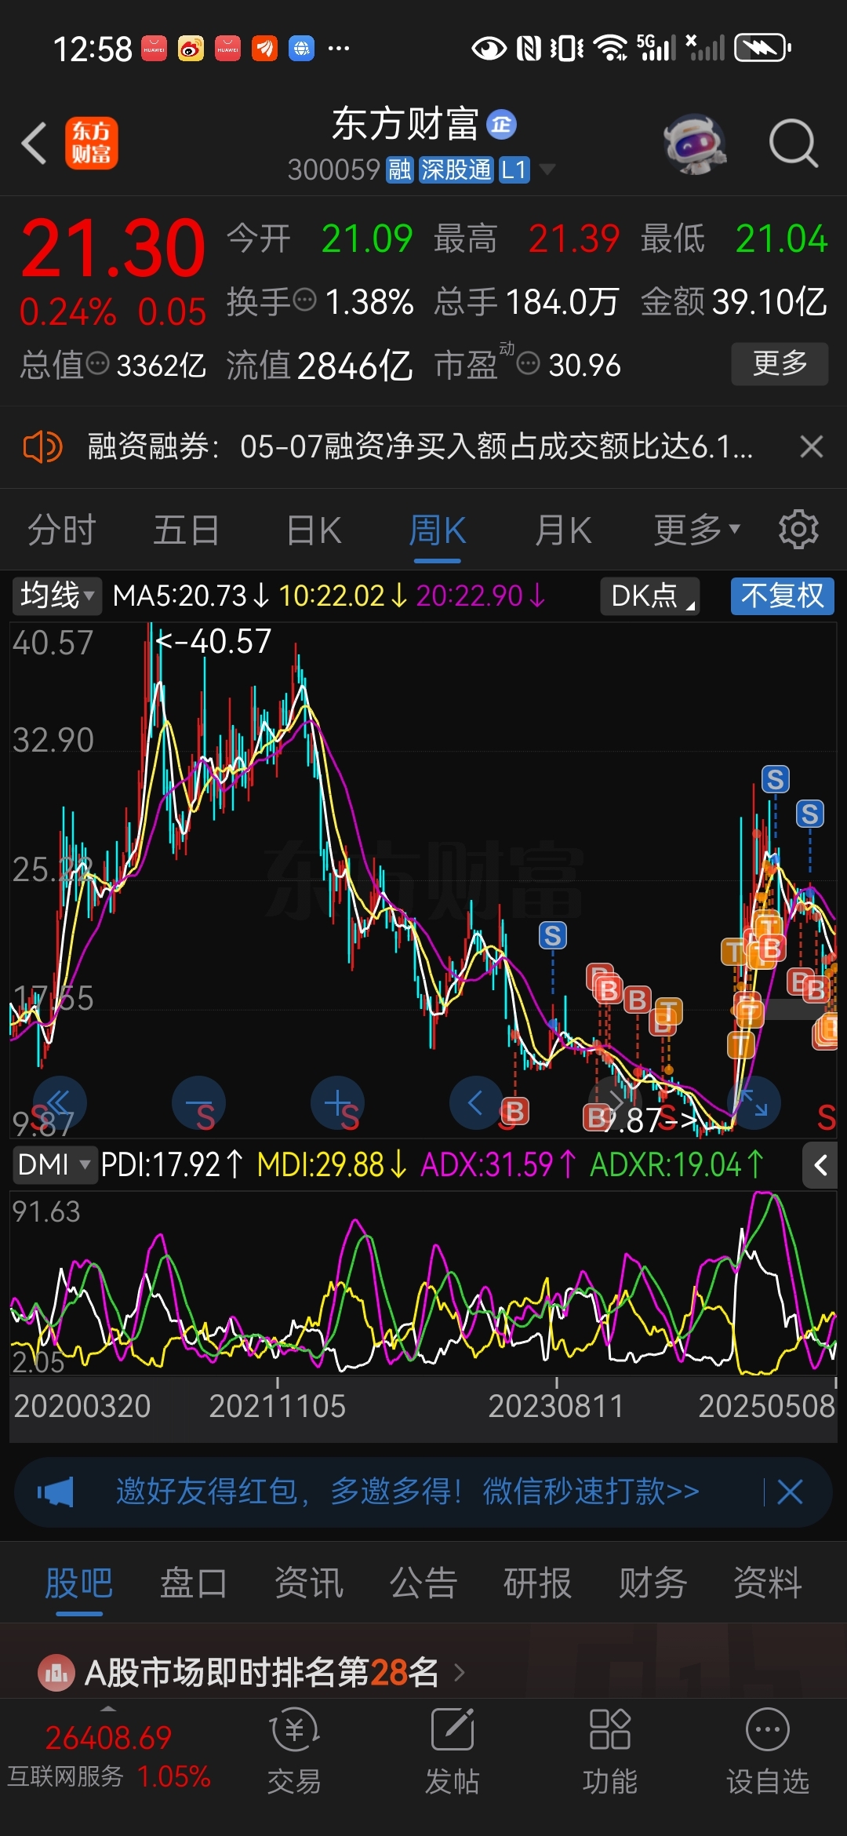The width and height of the screenshot is (847, 1836).
Task: Tap ADX:31.59 indicator value
Action: coord(498,1165)
